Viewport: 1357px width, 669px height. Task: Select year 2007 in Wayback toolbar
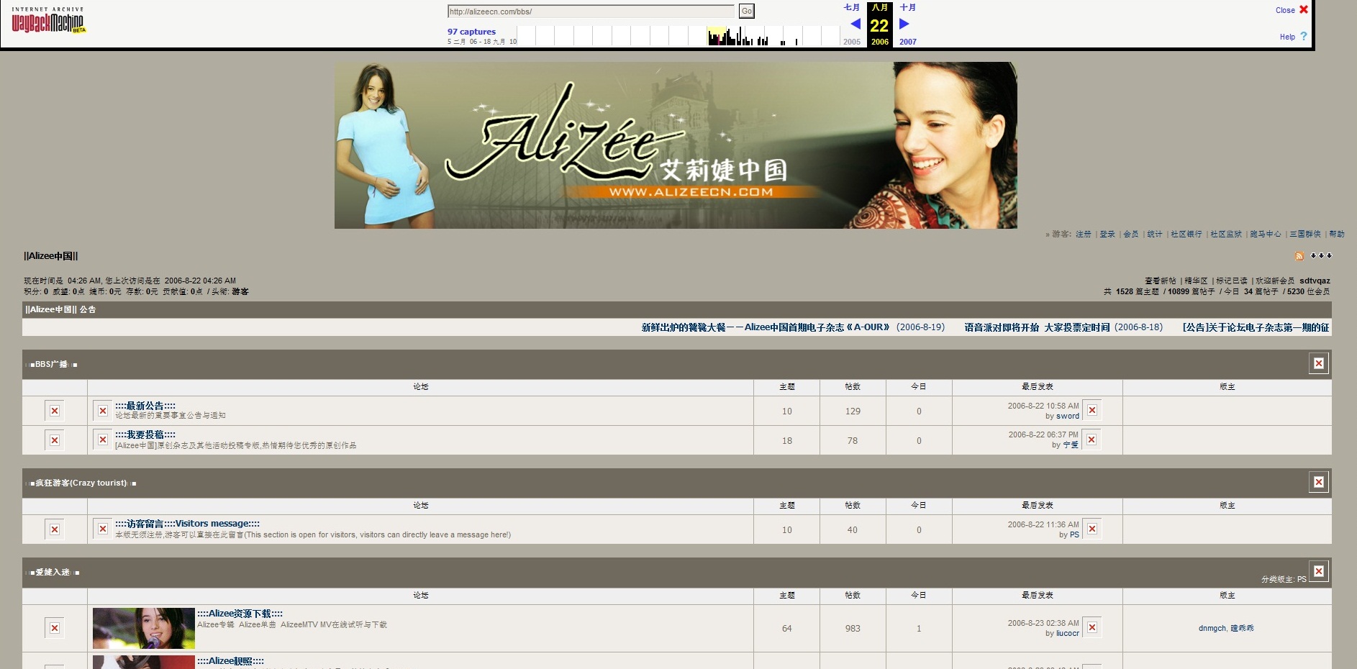click(x=908, y=42)
